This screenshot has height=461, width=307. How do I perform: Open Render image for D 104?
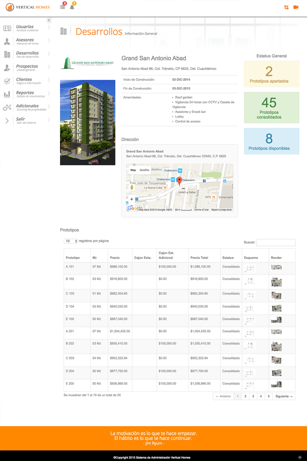coord(276,308)
